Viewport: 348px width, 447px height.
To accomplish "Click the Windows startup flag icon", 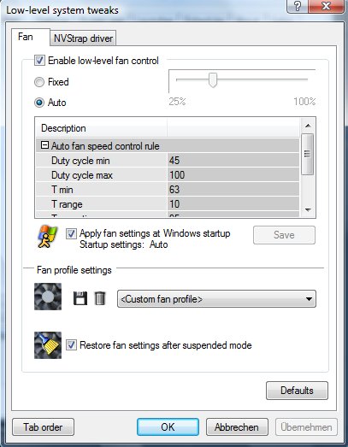I will [x=48, y=237].
